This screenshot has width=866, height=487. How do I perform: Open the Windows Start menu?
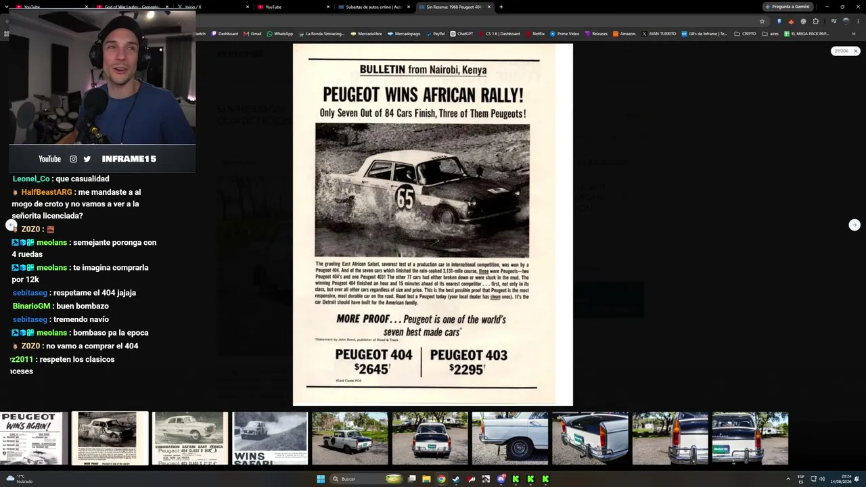tap(321, 479)
